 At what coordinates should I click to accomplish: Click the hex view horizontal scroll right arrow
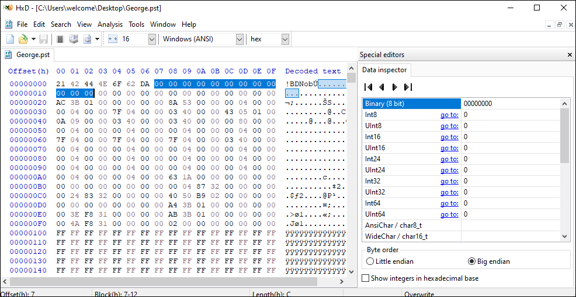pyautogui.click(x=342, y=281)
